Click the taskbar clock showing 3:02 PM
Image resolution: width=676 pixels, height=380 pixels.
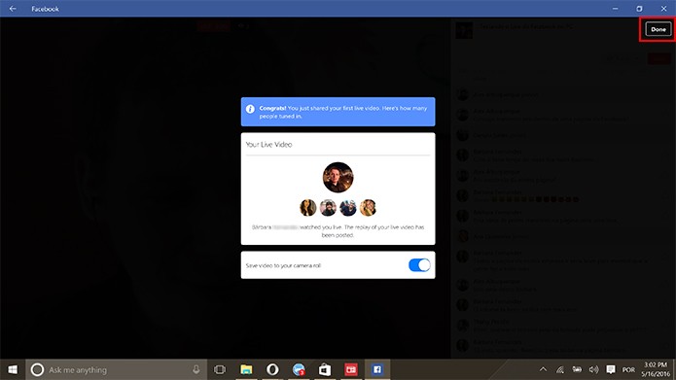[656, 369]
